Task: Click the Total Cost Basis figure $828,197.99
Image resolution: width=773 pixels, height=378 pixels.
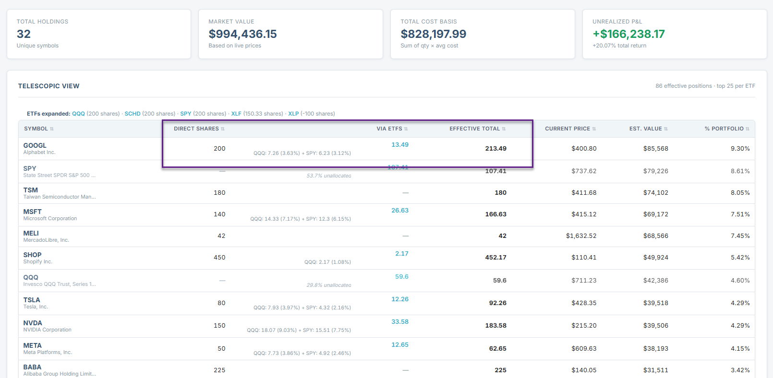Action: pyautogui.click(x=434, y=34)
